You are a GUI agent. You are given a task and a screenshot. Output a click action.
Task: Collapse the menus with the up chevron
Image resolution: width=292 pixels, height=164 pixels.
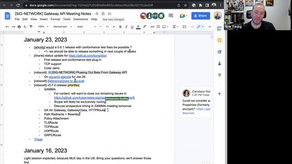(x=209, y=27)
